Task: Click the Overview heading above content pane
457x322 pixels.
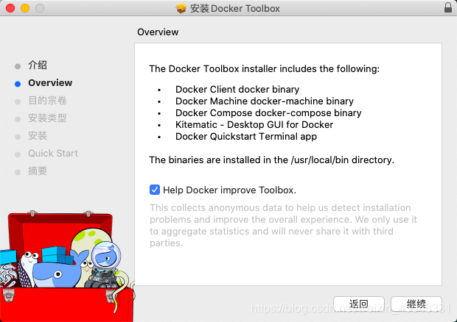Action: pos(158,32)
